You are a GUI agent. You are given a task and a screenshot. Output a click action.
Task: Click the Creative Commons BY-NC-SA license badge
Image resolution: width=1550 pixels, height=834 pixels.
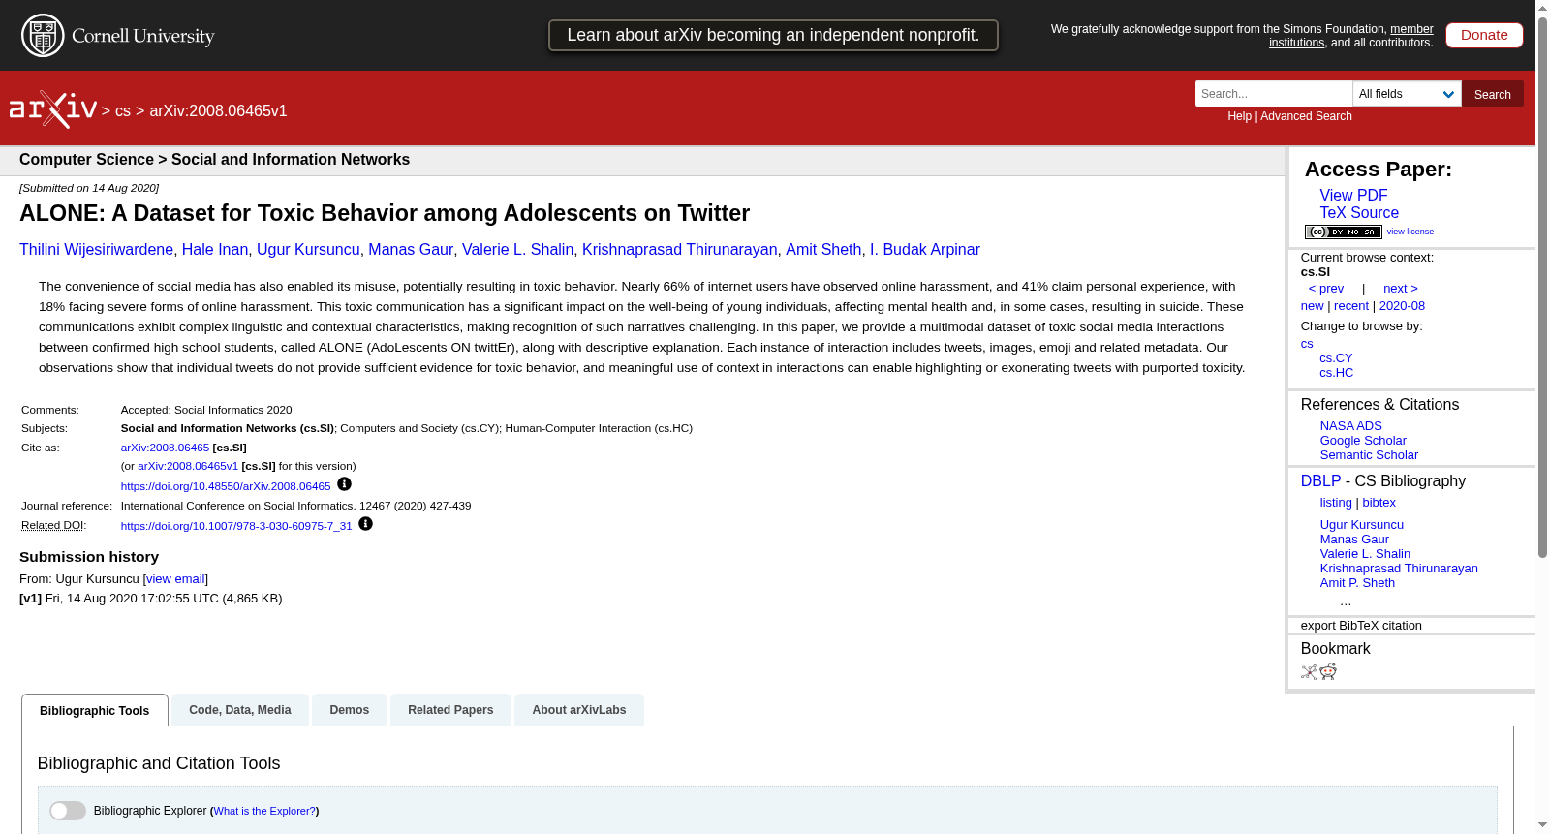tap(1343, 232)
